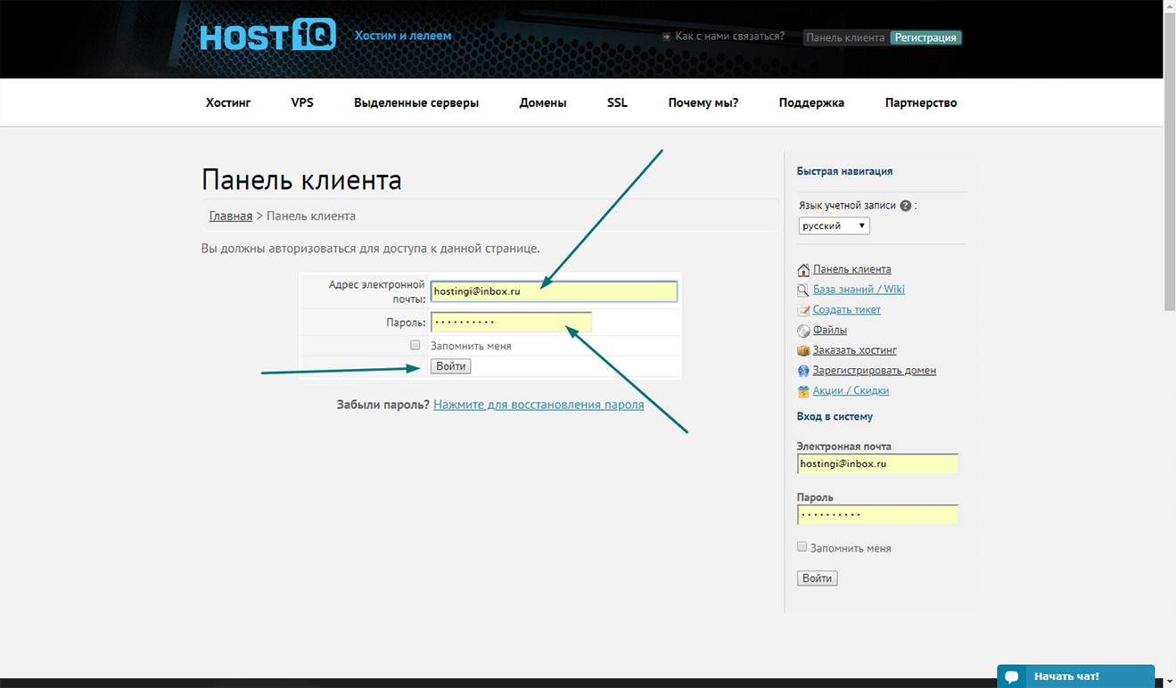Open the Поддержка navigation menu
Screen dimensions: 1176x688
point(811,102)
